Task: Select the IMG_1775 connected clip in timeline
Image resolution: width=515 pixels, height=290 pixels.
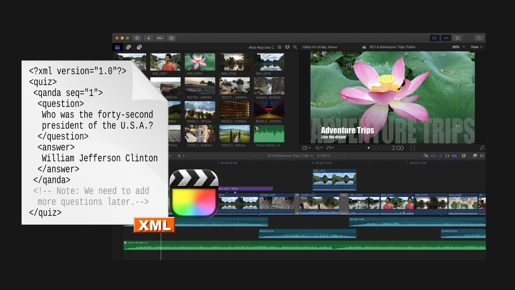Action: point(334,180)
